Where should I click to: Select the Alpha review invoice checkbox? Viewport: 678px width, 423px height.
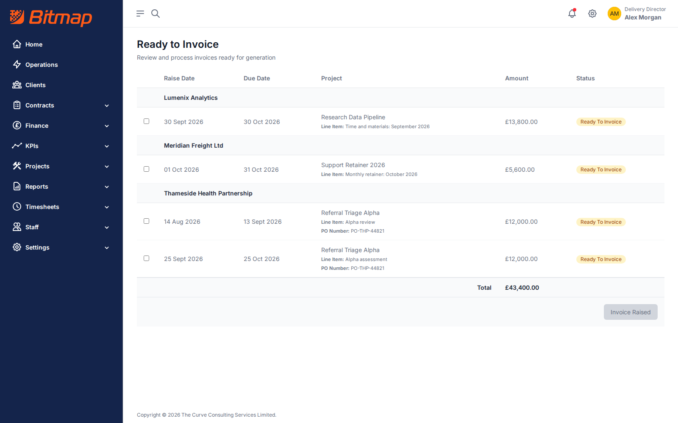[x=146, y=221]
